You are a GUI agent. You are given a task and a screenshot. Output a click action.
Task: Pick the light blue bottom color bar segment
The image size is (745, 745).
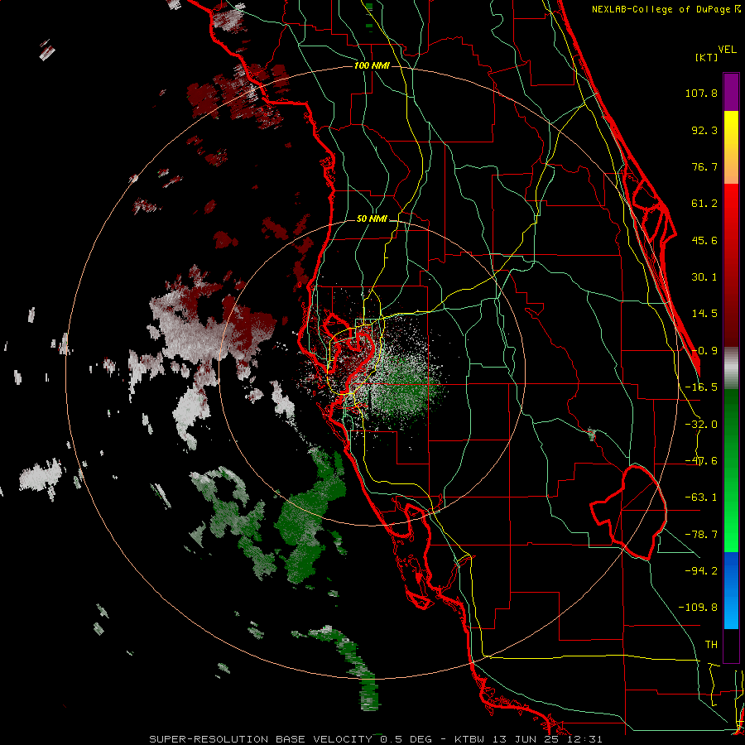point(731,615)
